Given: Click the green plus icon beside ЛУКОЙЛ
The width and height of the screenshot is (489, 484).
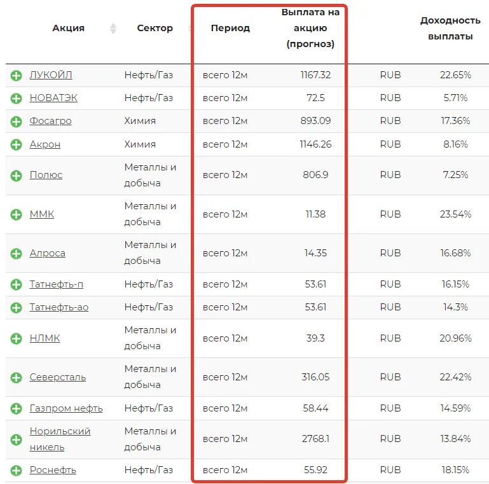Looking at the screenshot, I should [x=16, y=76].
